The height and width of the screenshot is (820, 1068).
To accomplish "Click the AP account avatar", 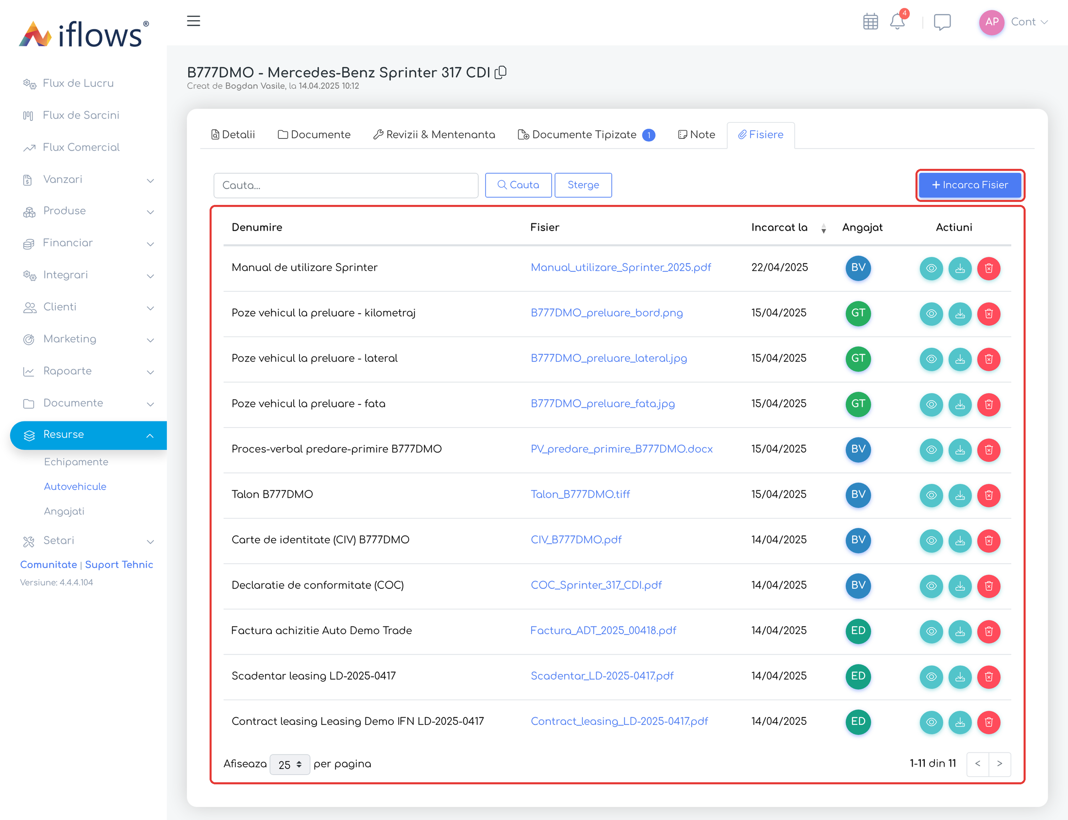I will (991, 22).
